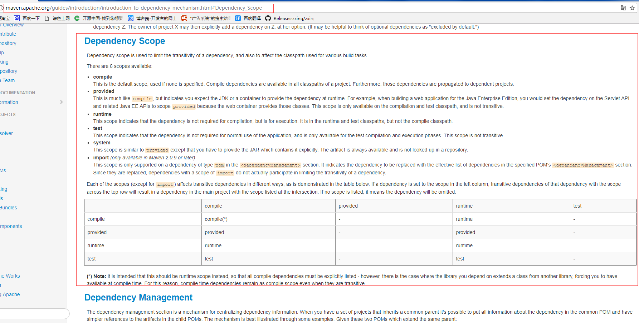
Task: Click '(only available in Maven 2.0.9 or later)'
Action: coord(153,158)
